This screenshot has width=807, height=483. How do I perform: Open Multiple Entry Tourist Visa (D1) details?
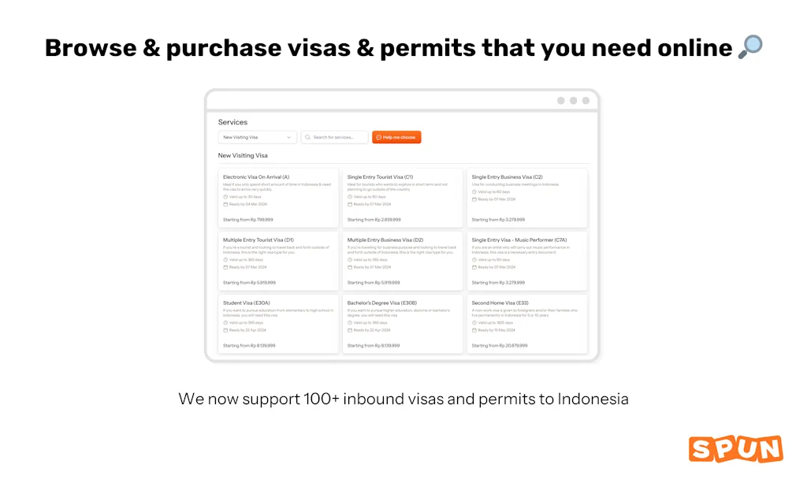pyautogui.click(x=278, y=261)
